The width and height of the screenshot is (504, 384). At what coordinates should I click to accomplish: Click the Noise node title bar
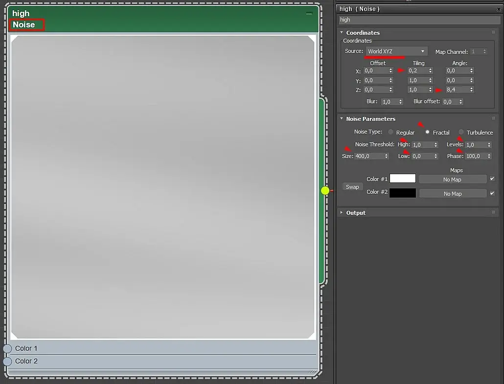[163, 19]
